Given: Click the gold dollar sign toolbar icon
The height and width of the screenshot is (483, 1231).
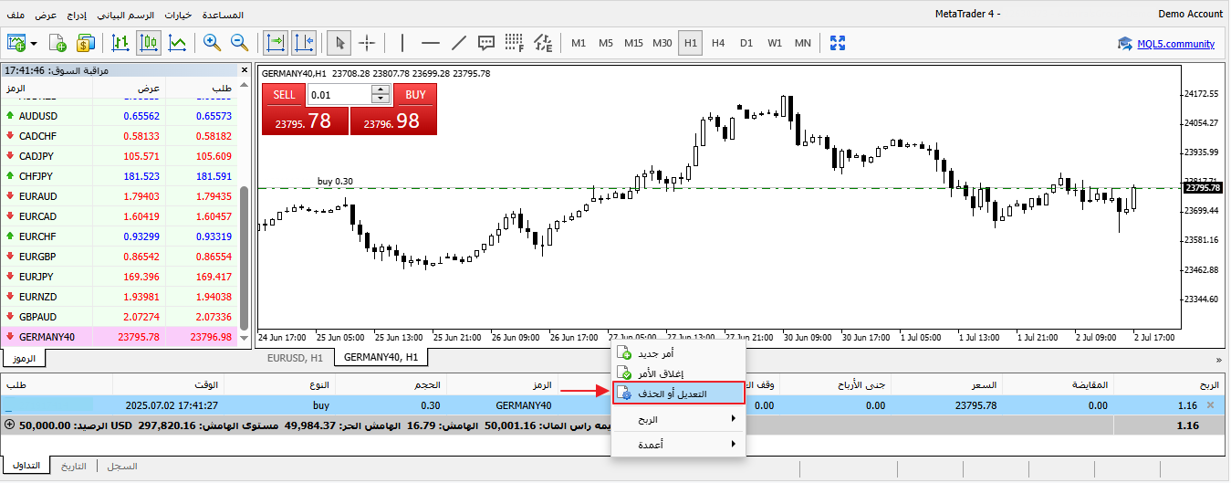Looking at the screenshot, I should pos(85,42).
